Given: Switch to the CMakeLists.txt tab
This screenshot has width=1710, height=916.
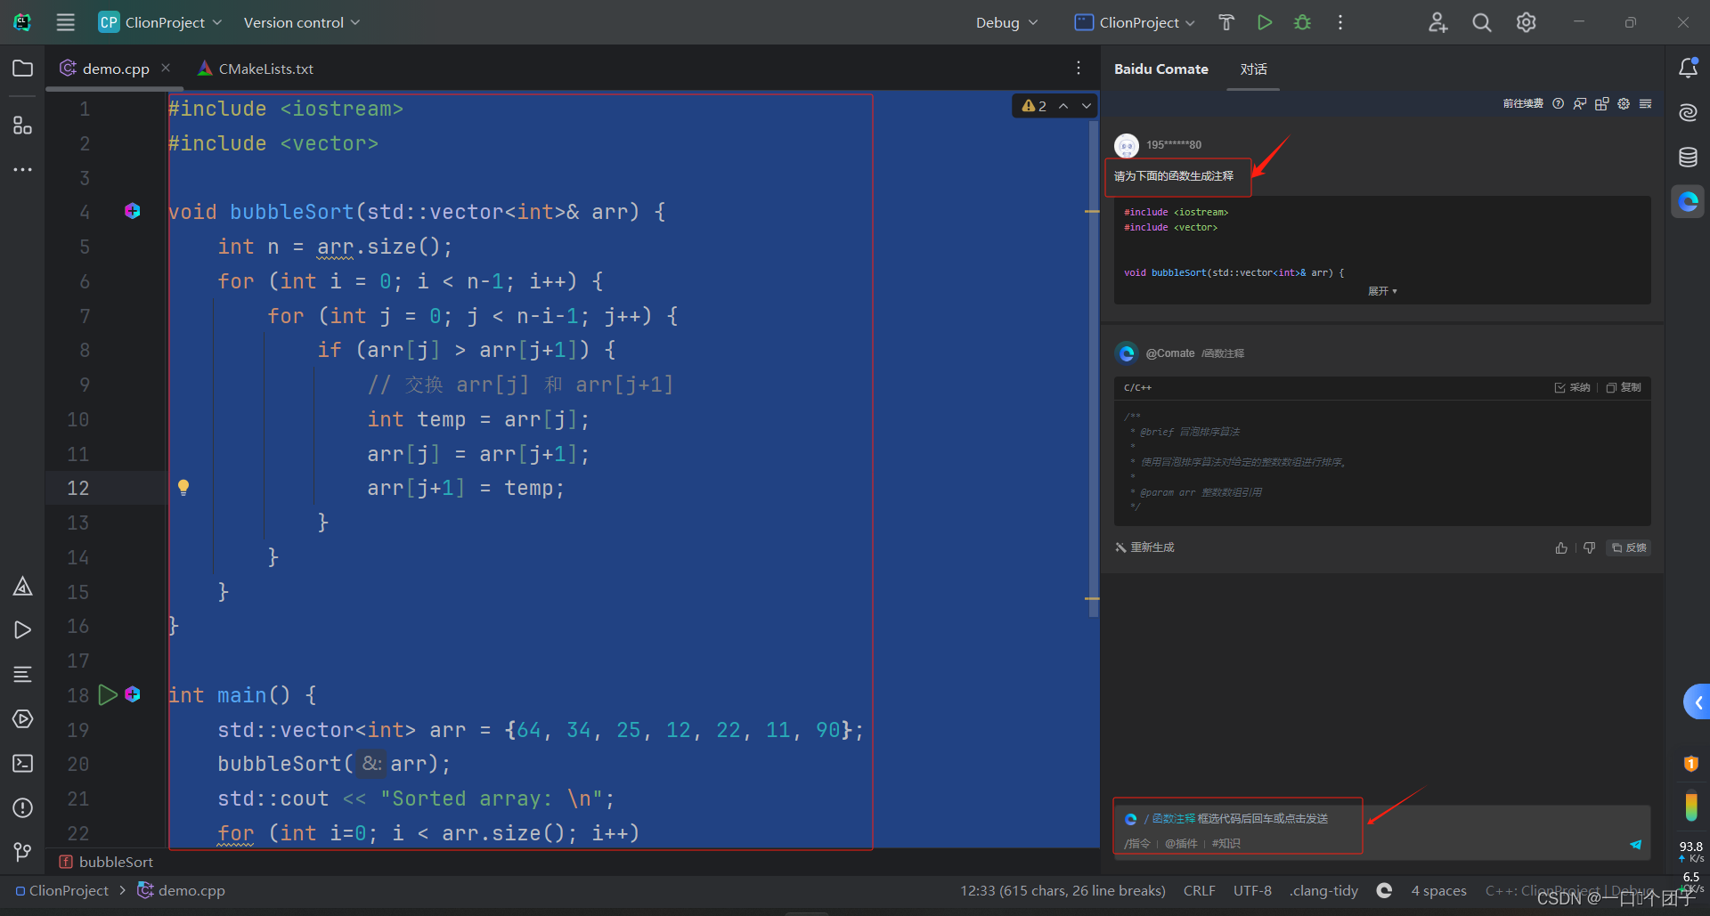Looking at the screenshot, I should (x=256, y=69).
